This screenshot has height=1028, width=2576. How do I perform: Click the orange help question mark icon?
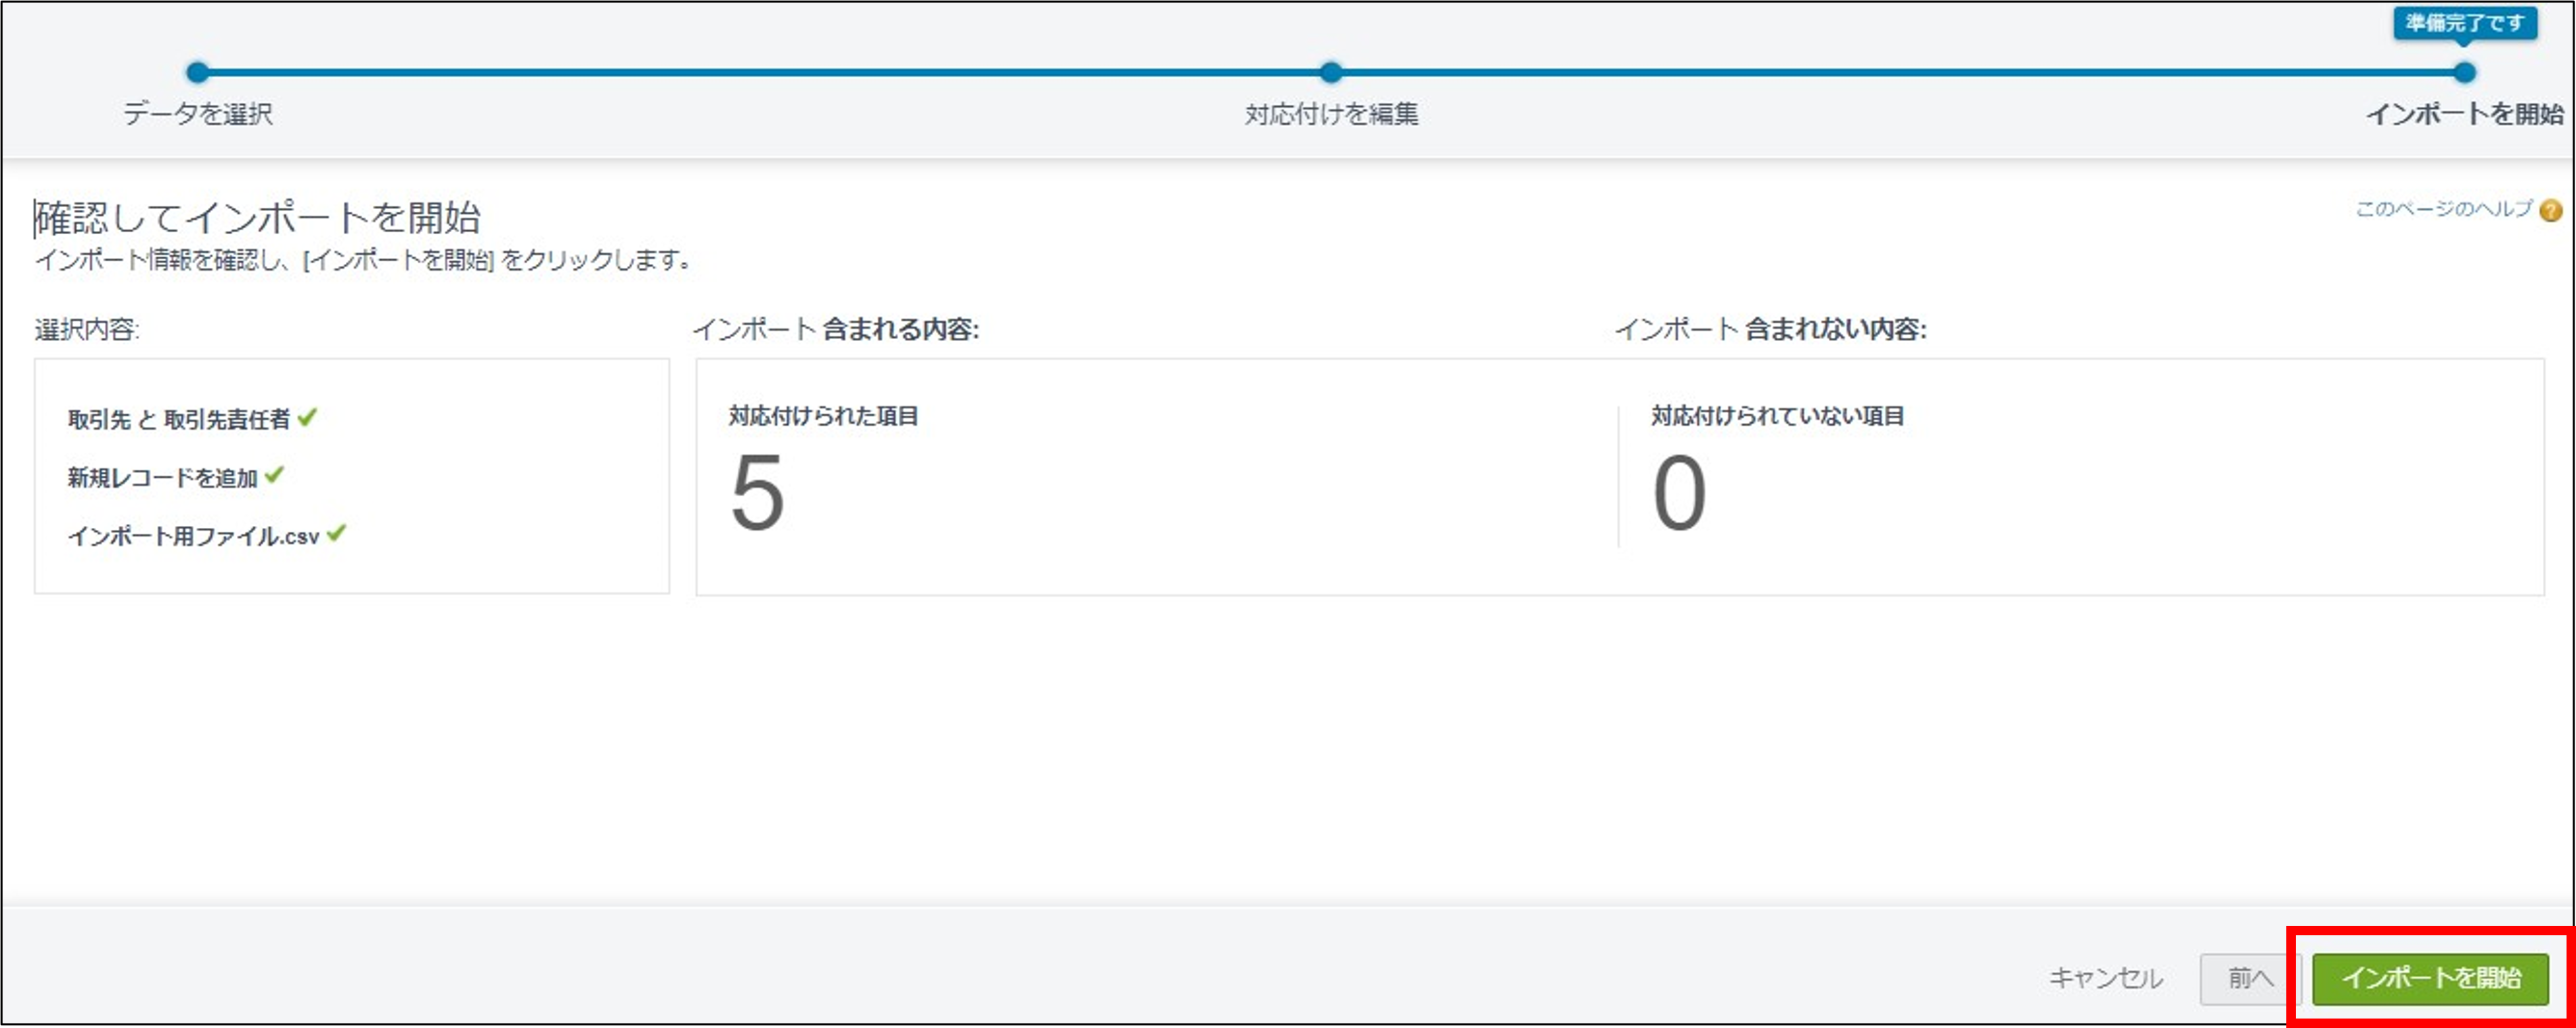2551,210
